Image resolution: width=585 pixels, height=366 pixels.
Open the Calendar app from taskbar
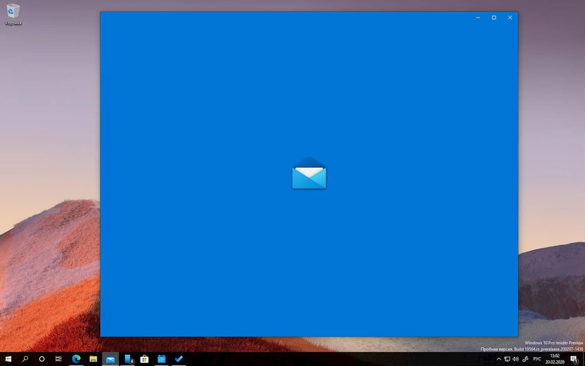161,359
